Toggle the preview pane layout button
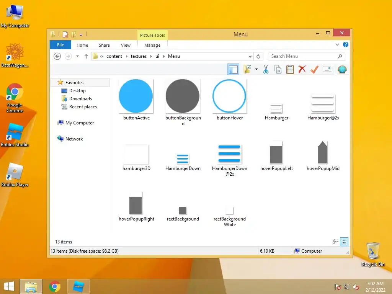The image size is (392, 294). click(233, 70)
